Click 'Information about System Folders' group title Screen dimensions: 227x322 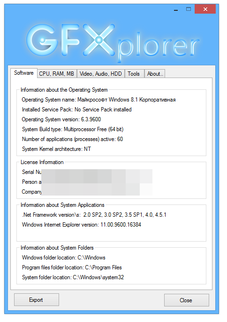57,248
